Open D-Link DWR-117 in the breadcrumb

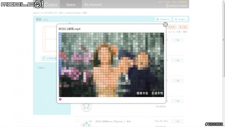pyautogui.click(x=49, y=13)
